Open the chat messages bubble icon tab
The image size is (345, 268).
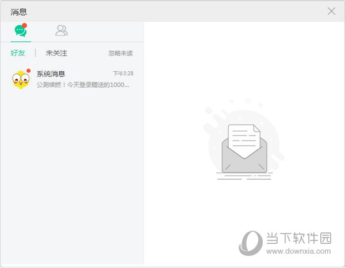point(20,31)
